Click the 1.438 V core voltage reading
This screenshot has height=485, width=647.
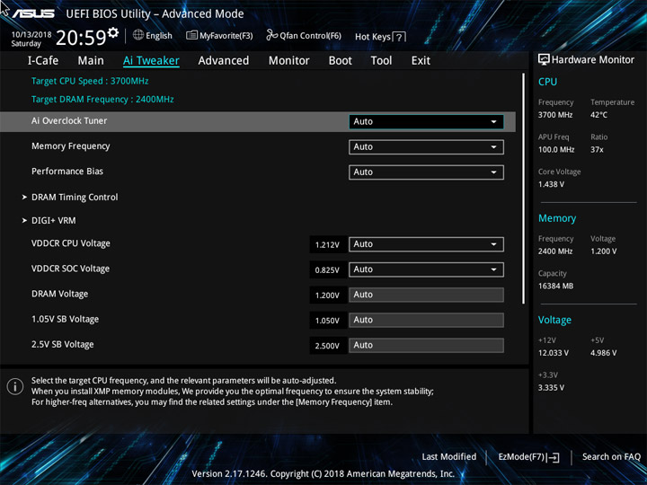click(x=551, y=184)
